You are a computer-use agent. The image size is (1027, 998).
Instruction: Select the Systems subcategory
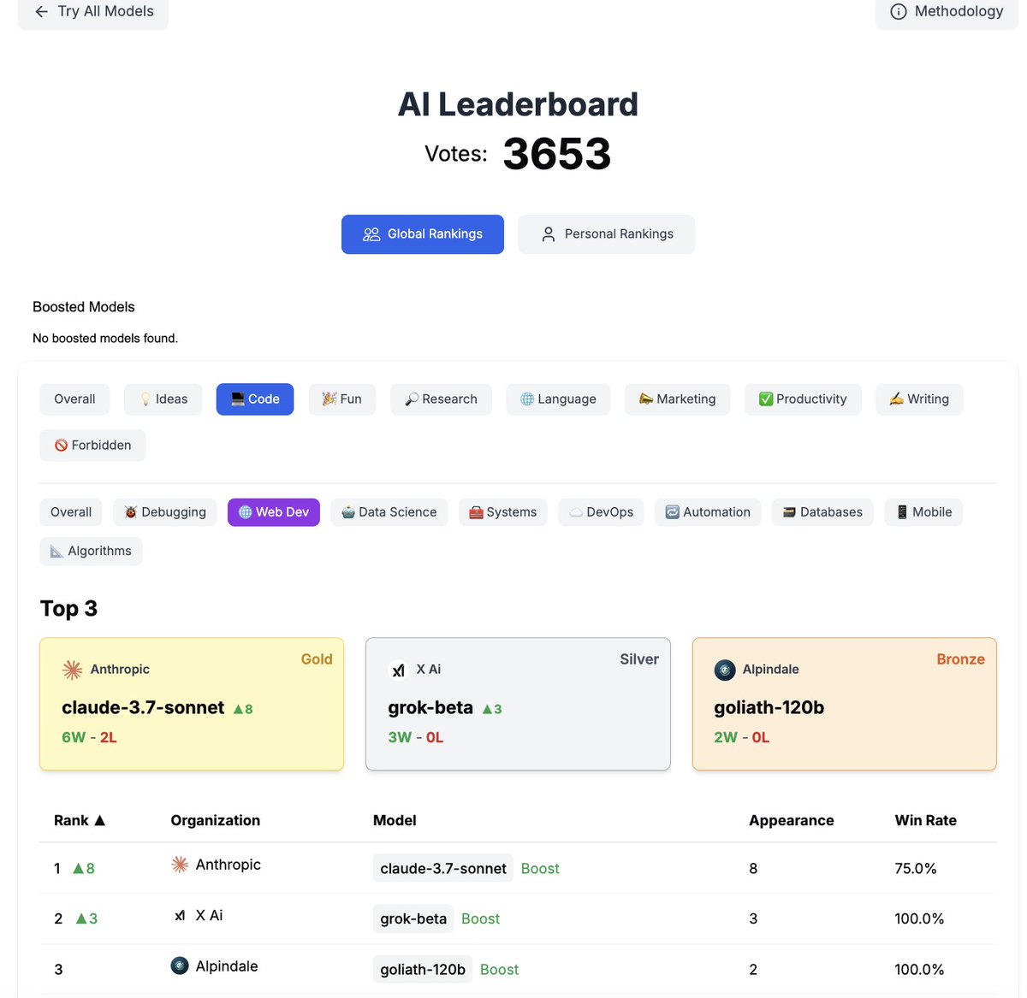click(503, 512)
